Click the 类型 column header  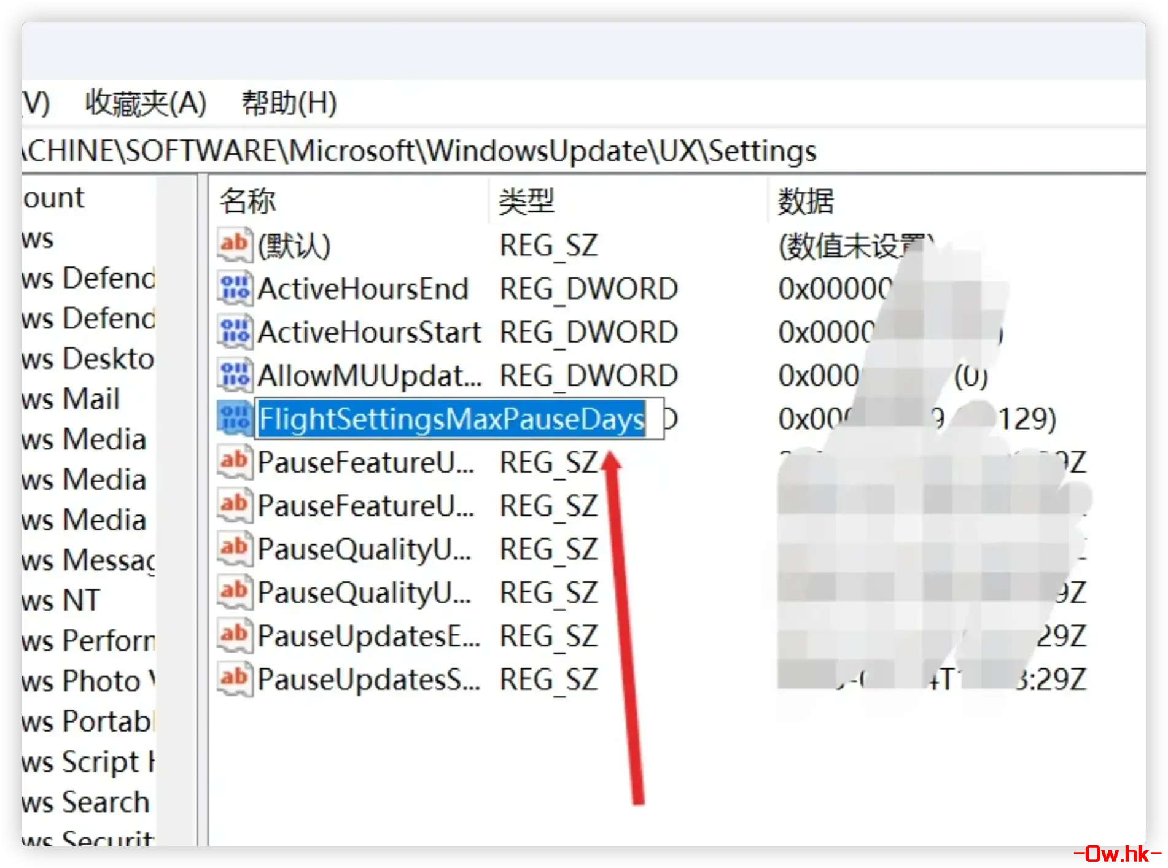526,201
